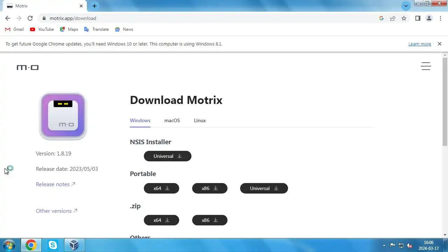Click the page vertical scrollbar thumb
Image resolution: width=448 pixels, height=252 pixels.
[445, 101]
